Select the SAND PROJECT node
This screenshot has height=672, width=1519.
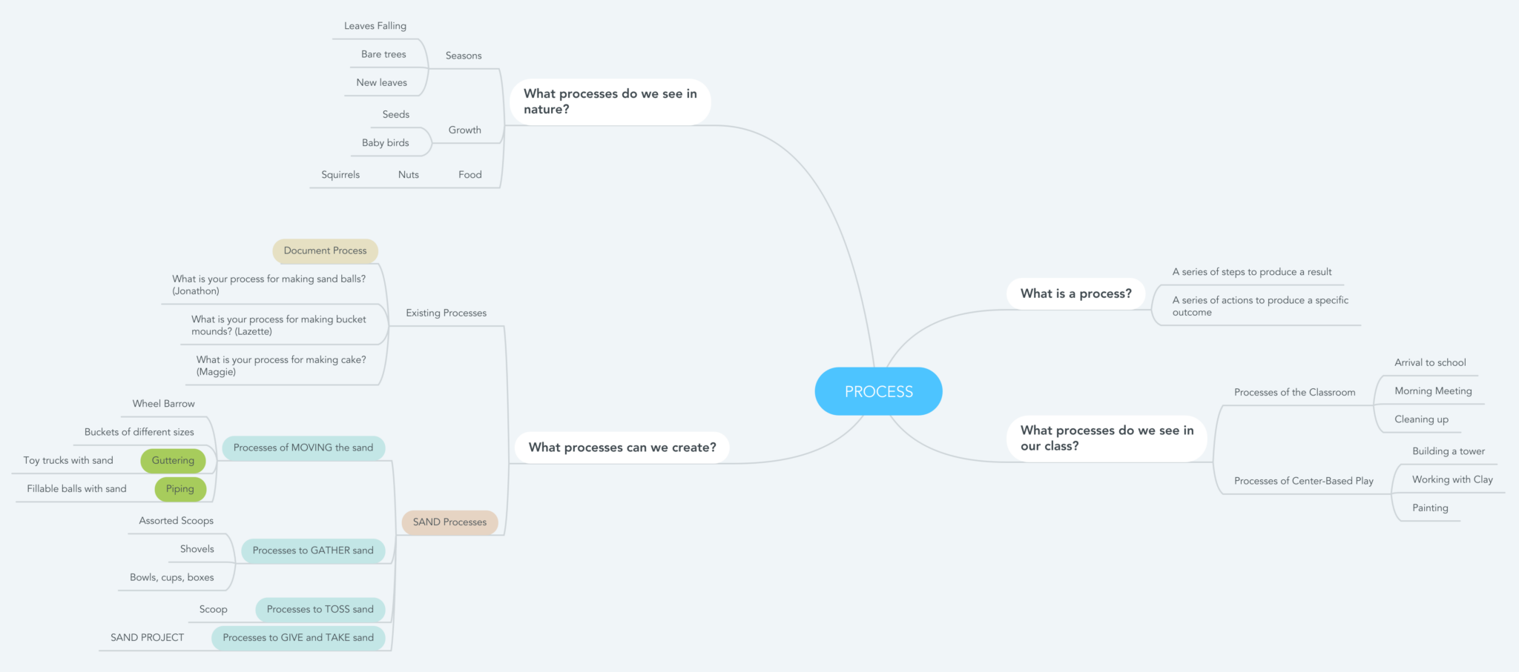146,637
